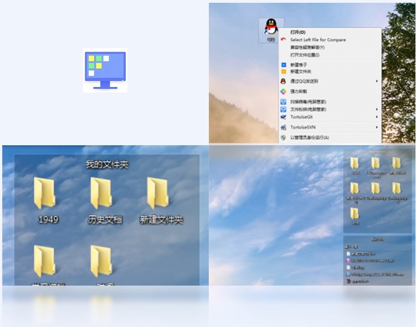Choose 打开文件位置(I) from the context menu

pos(305,55)
